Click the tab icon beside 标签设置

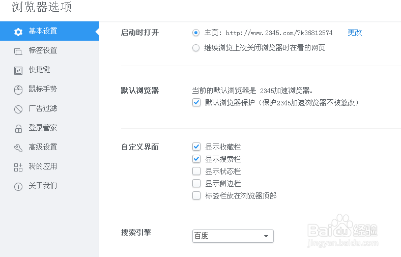18,51
